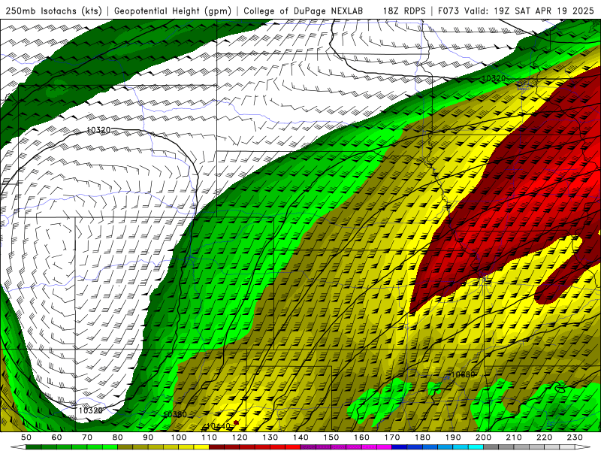Select the 80 legend value
The height and width of the screenshot is (451, 601).
coord(118,437)
